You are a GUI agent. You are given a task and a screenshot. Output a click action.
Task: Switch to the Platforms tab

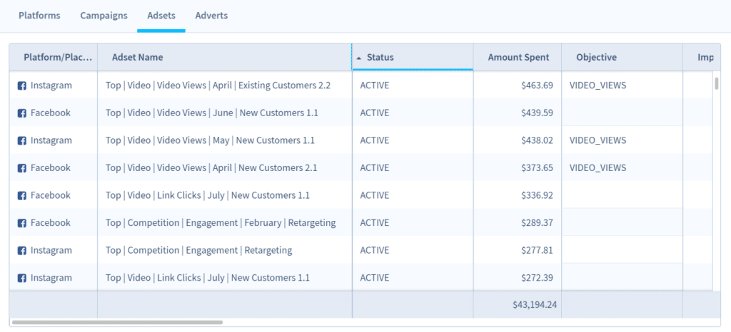point(39,16)
